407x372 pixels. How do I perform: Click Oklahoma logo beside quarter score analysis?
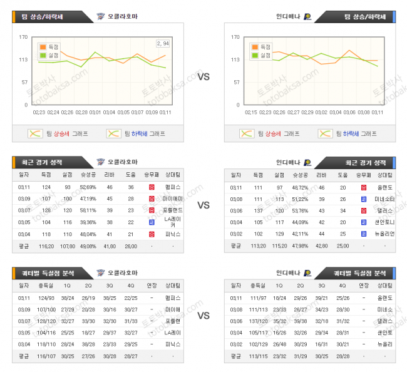[102, 272]
